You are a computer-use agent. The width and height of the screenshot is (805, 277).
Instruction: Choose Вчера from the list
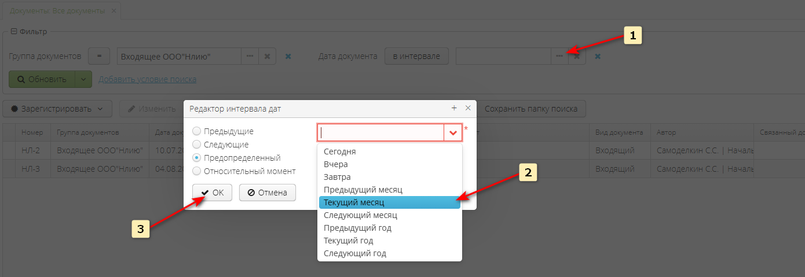click(x=390, y=164)
